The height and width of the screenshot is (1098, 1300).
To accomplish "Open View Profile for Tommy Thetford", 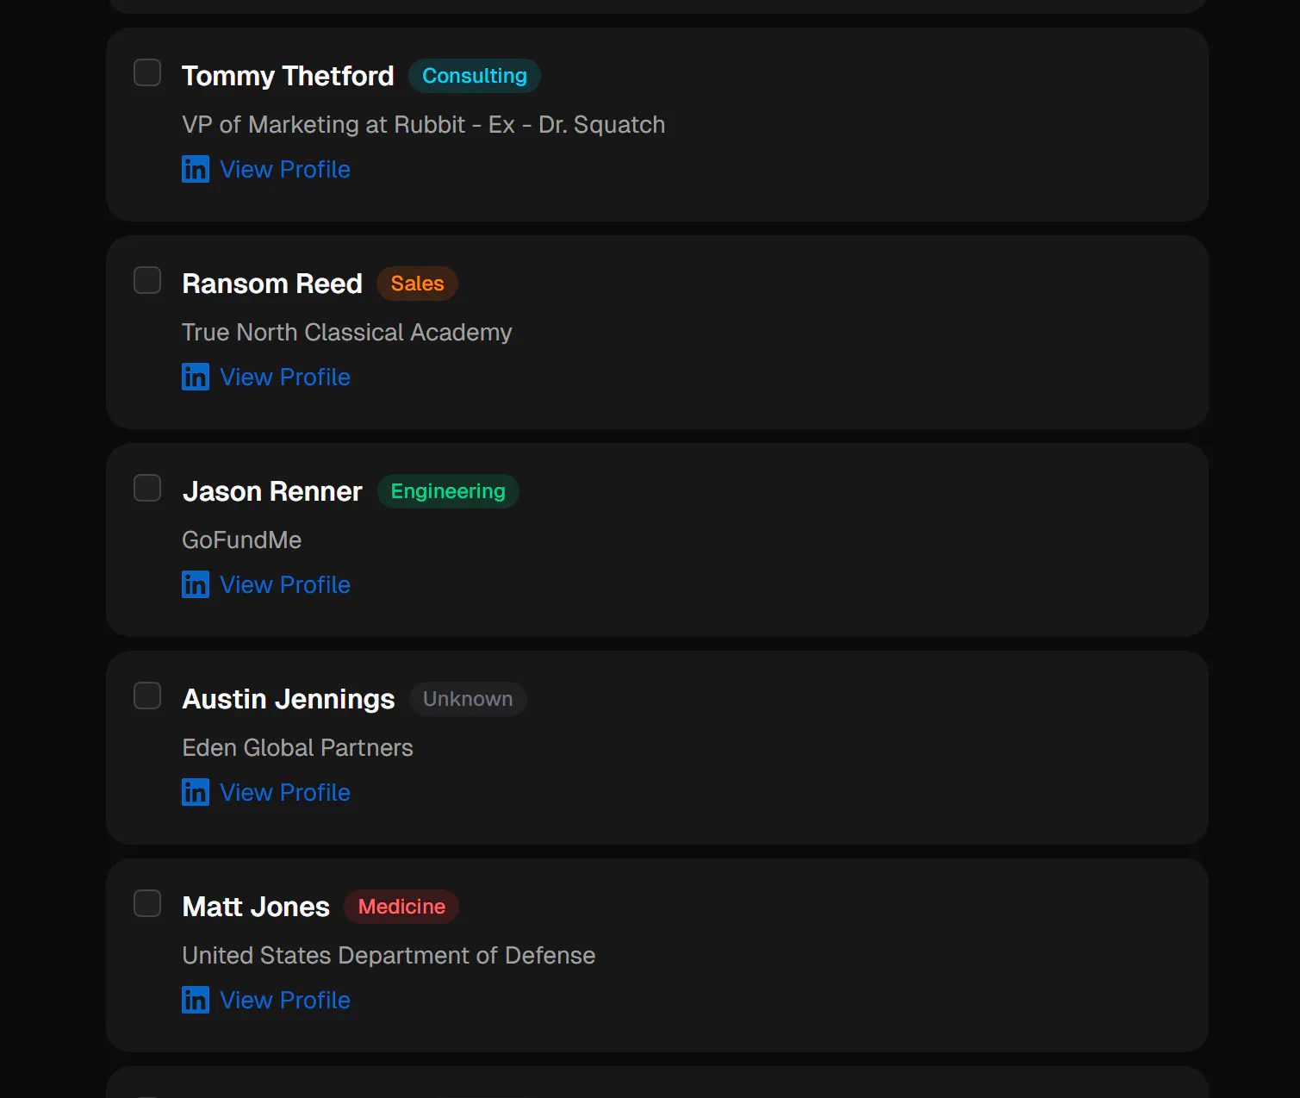I will 285,169.
